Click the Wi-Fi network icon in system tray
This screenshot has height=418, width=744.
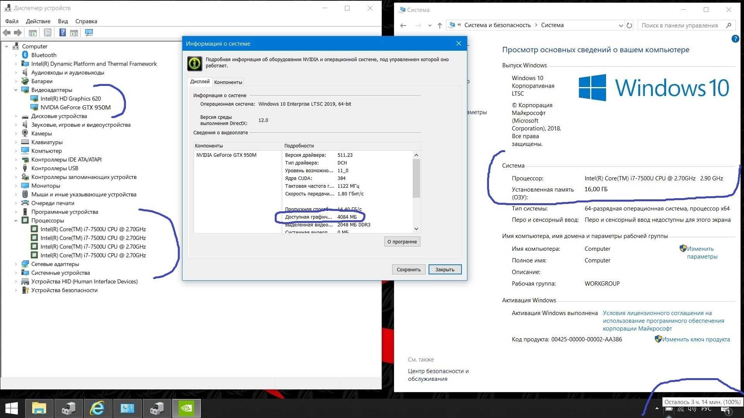(681, 409)
